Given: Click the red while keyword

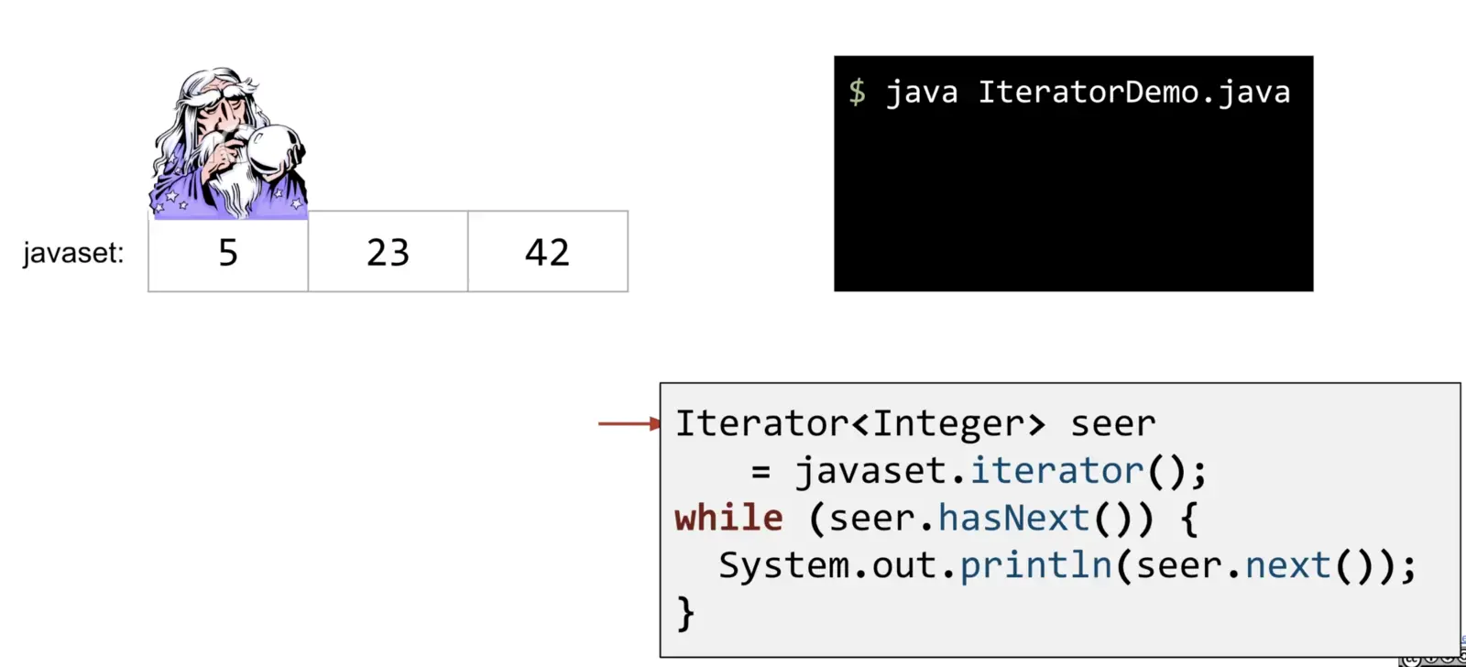Looking at the screenshot, I should click(x=728, y=519).
